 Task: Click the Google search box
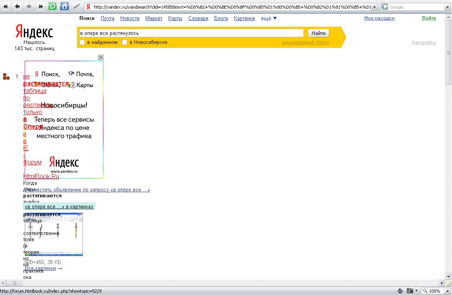pos(416,7)
